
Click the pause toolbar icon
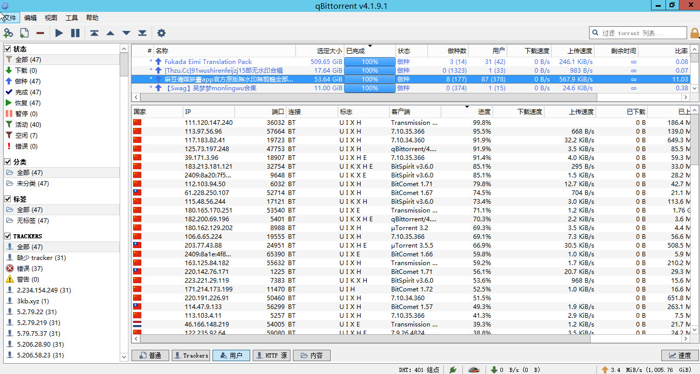[75, 33]
